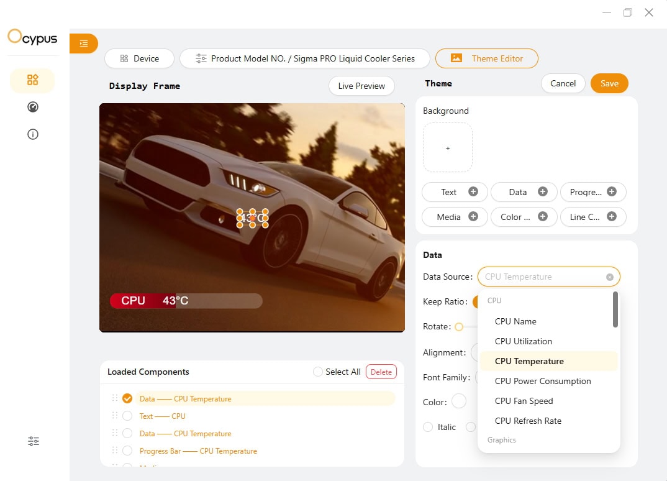Screen dimensions: 667x481
Task: Open the dashboard grid icon in sidebar
Action: tap(33, 80)
